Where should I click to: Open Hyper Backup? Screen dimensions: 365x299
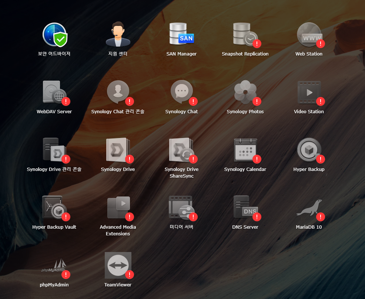click(x=309, y=150)
